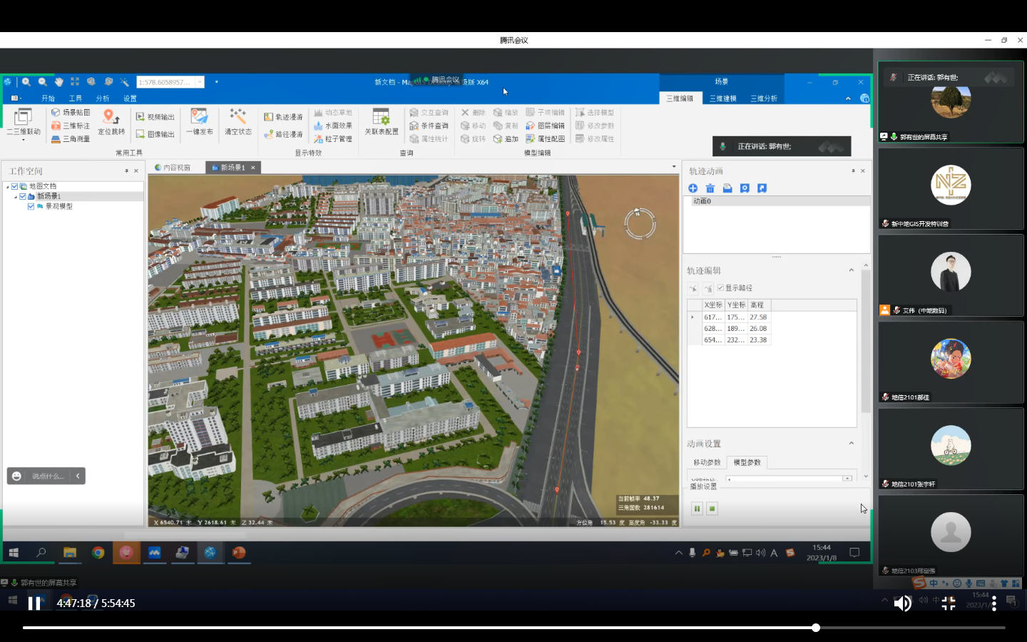Open the 分析 menu tab
Viewport: 1027px width, 642px height.
[103, 98]
